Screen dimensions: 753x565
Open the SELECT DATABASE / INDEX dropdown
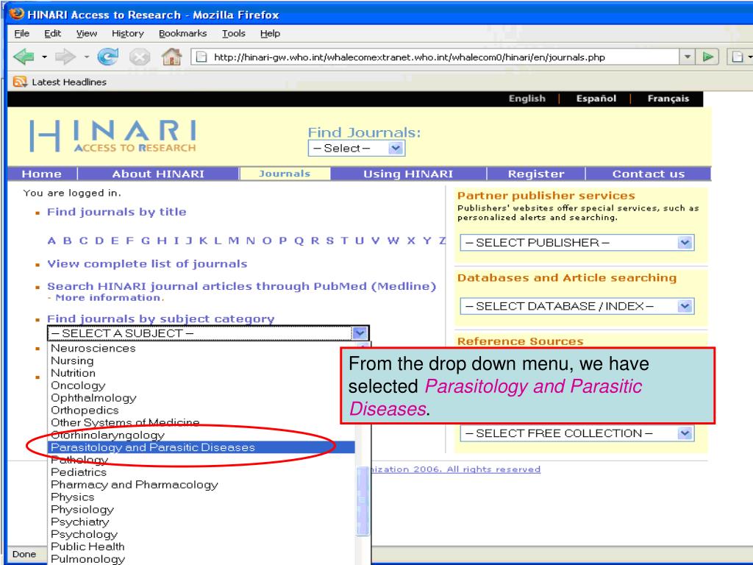(x=577, y=306)
